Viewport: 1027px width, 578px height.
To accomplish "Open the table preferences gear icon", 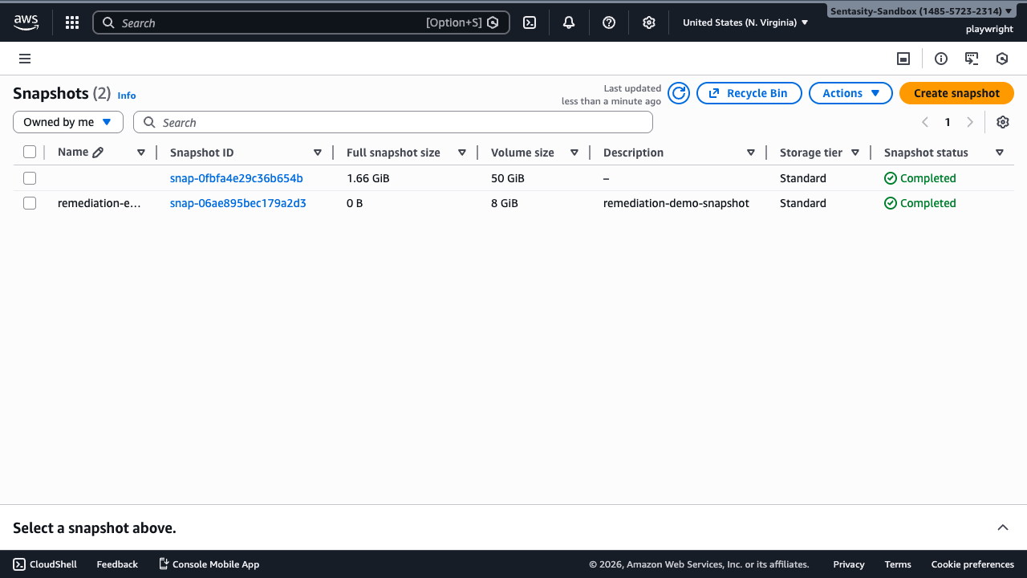I will (x=1002, y=122).
